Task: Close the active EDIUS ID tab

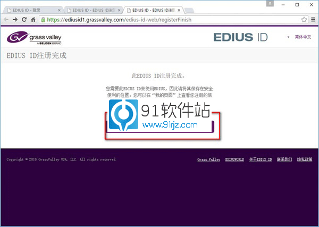Action: 179,10
